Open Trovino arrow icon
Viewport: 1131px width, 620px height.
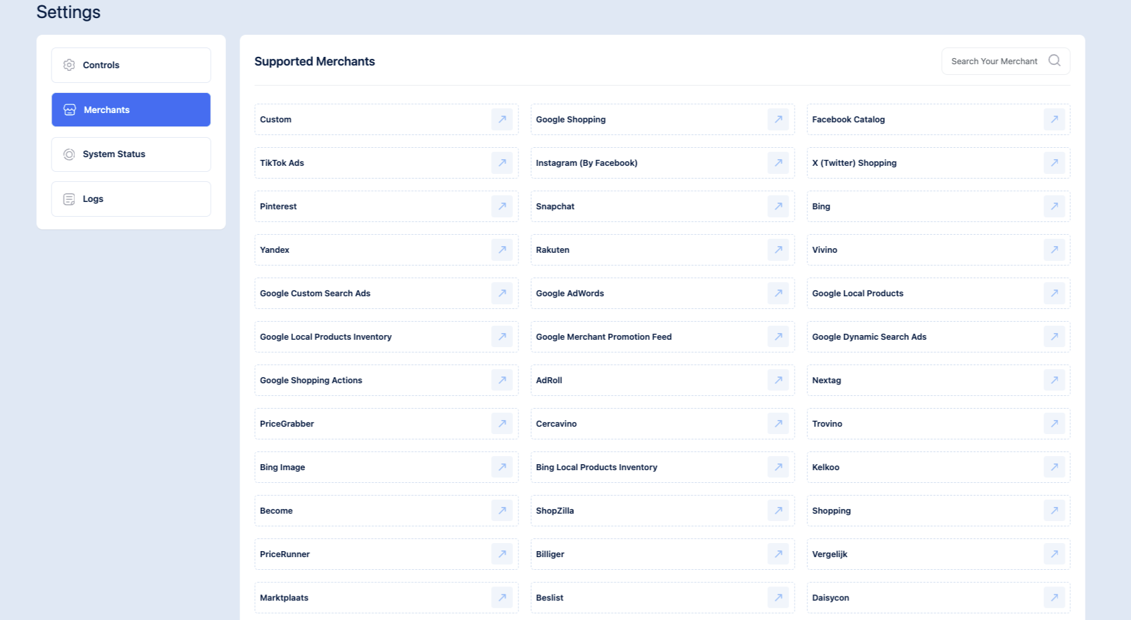(x=1054, y=423)
